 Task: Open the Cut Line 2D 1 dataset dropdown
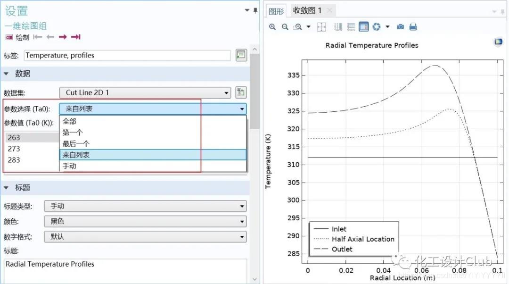tap(145, 92)
